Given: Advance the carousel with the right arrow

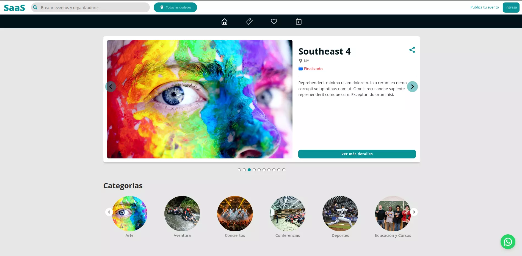Looking at the screenshot, I should [412, 86].
